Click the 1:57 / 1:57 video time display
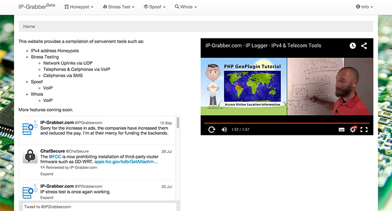The height and width of the screenshot is (211, 392). tap(240, 129)
